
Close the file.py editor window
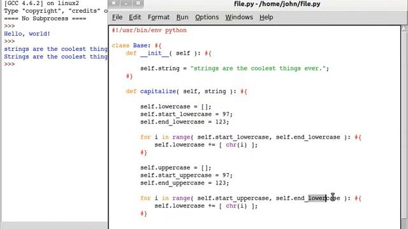click(x=113, y=3)
